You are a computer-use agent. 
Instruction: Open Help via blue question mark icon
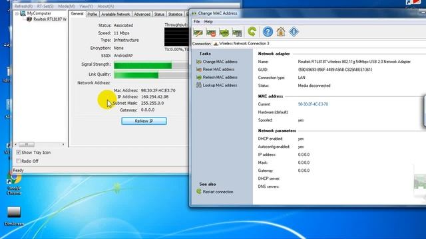click(x=268, y=32)
